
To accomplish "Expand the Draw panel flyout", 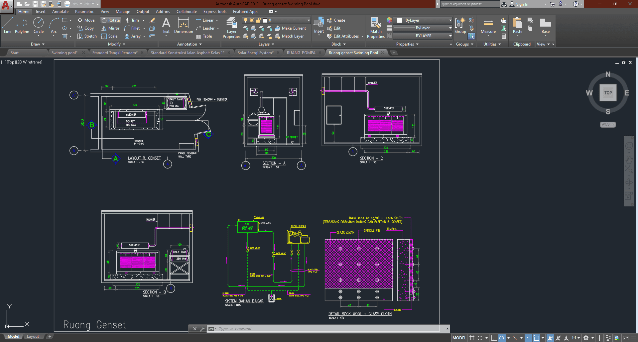I will tap(38, 44).
